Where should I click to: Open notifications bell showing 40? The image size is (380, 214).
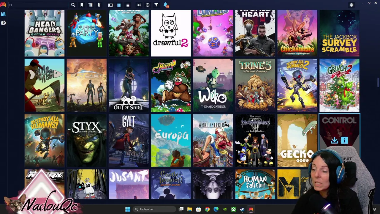(x=166, y=5)
